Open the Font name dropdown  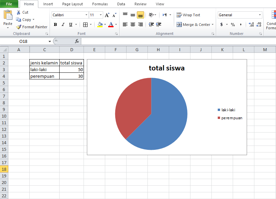(86, 15)
